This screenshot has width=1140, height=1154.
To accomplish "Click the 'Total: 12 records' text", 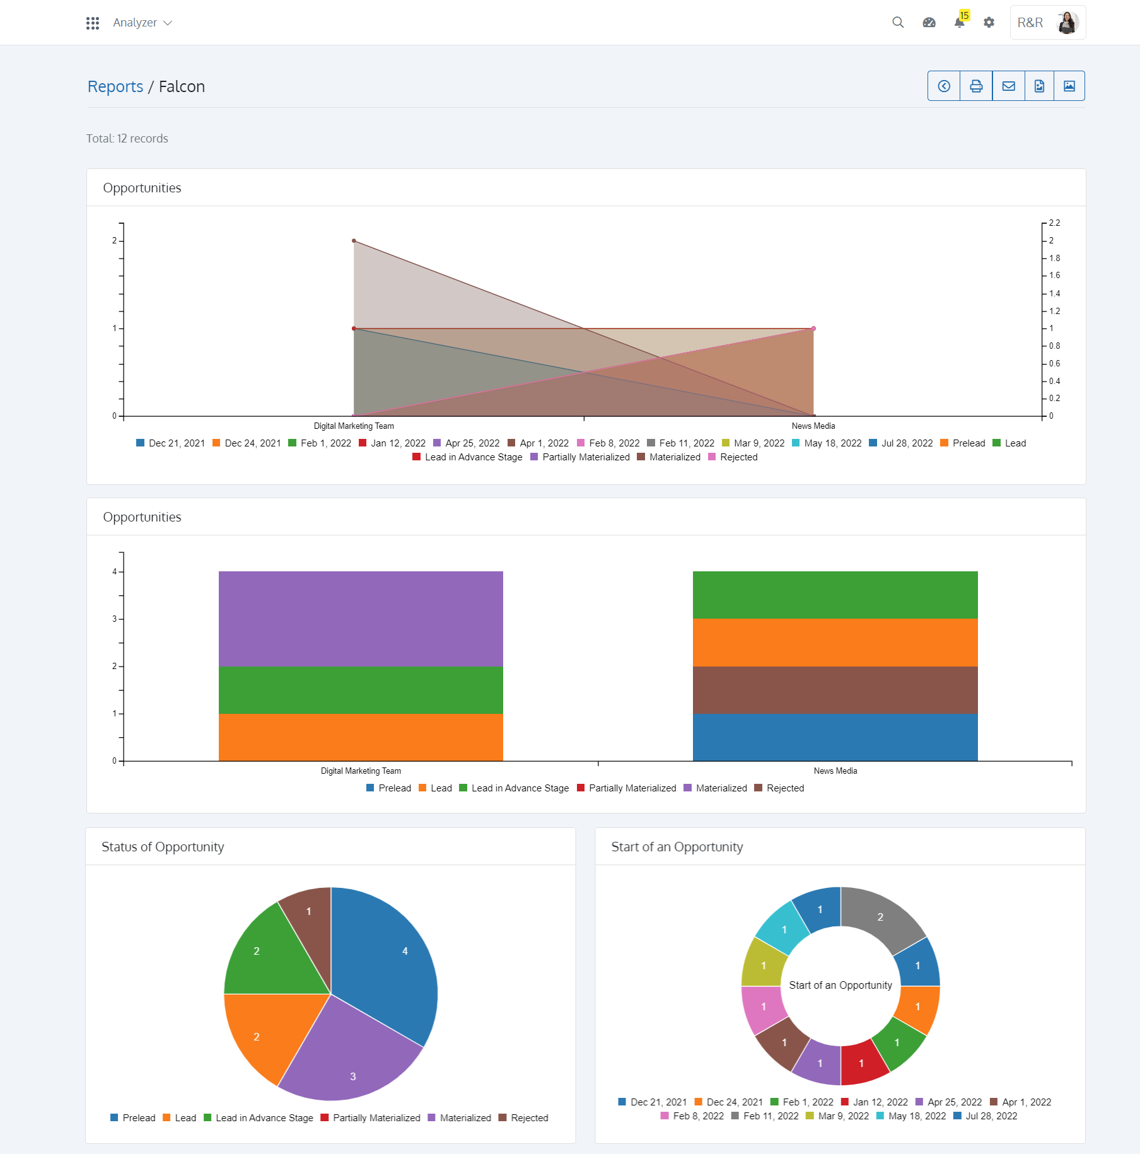I will 127,139.
